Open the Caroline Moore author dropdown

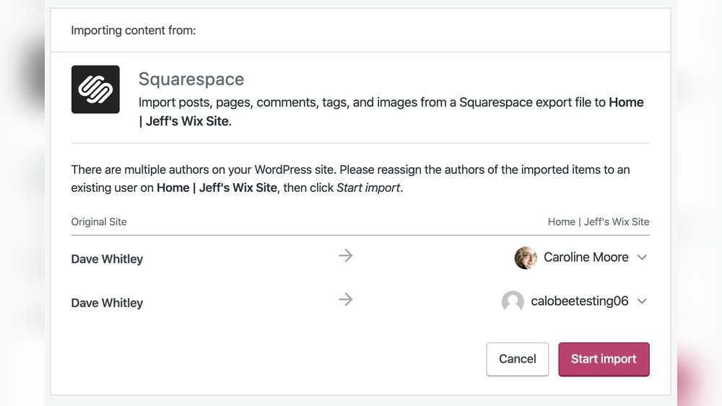pos(581,257)
